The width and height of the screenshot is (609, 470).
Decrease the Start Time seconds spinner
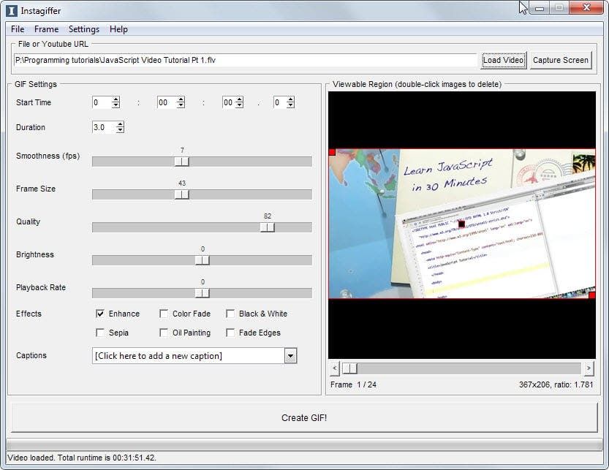[x=240, y=105]
